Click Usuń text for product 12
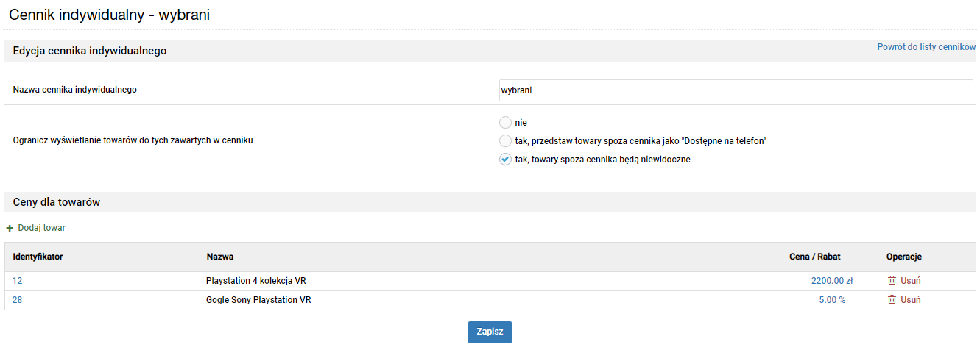Screen dimensions: 980x350 [911, 280]
